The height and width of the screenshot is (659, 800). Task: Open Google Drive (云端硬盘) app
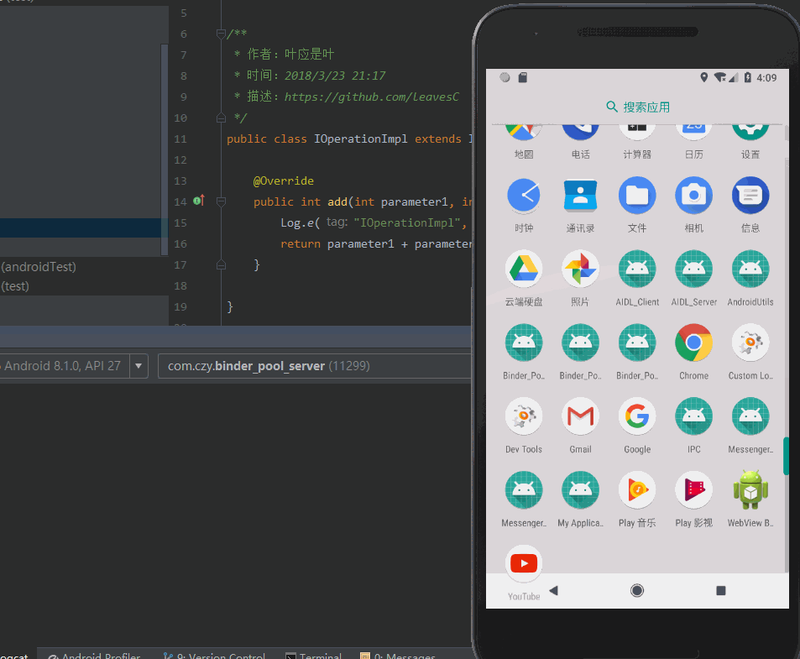(x=524, y=269)
